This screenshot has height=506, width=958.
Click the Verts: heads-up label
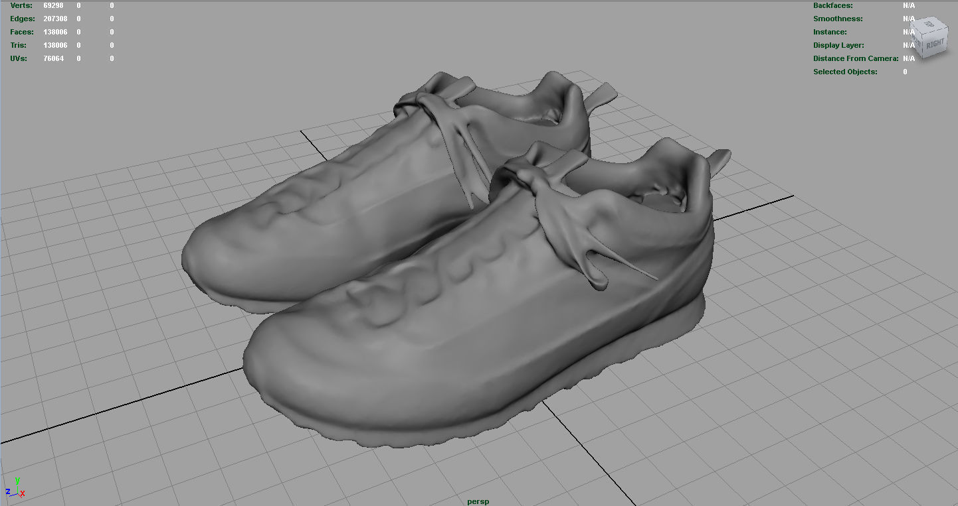click(x=21, y=5)
